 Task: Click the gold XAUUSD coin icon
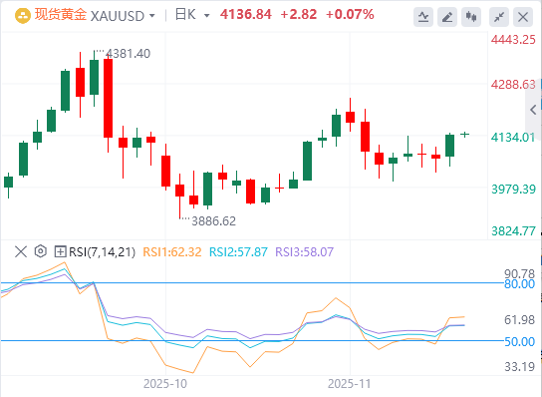(x=23, y=16)
